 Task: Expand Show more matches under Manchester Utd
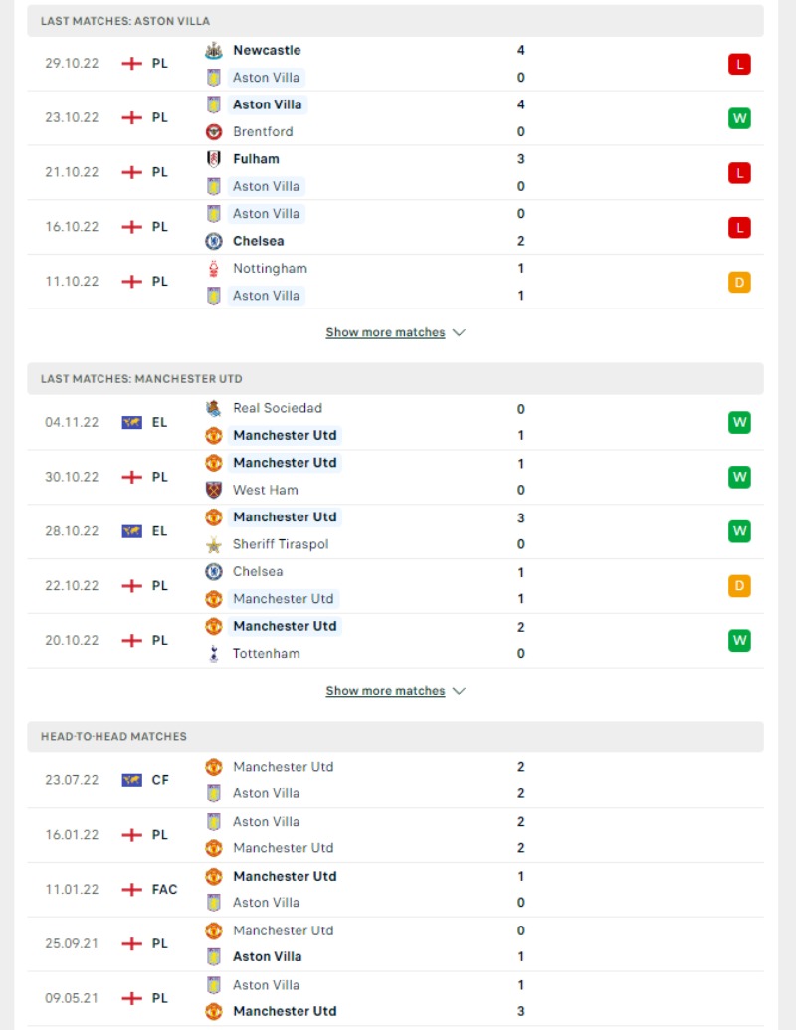coord(385,691)
